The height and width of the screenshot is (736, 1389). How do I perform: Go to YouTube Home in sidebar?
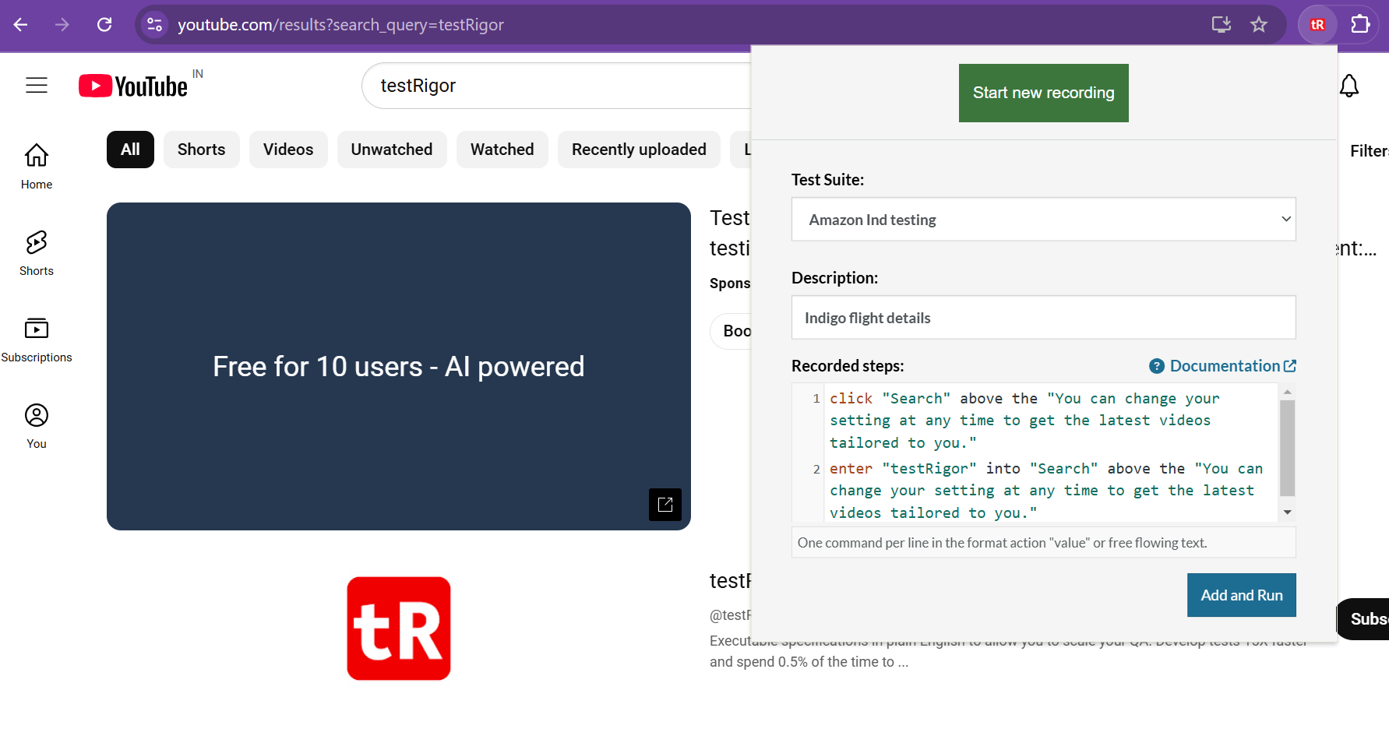(x=37, y=165)
